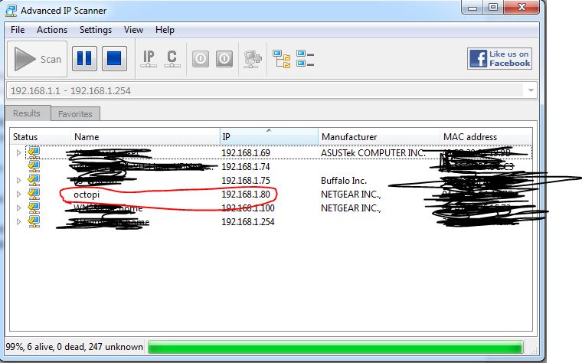Click ASUSTek COMPUTER INC. manufacturer cell

[373, 153]
